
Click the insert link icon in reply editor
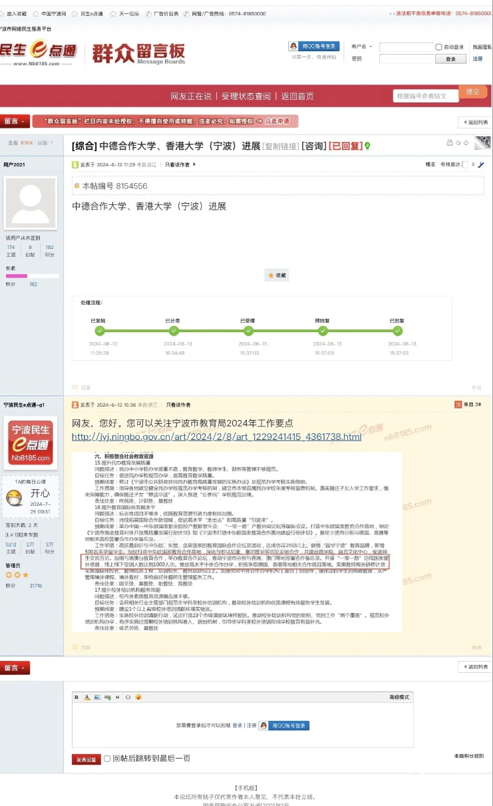[x=107, y=697]
